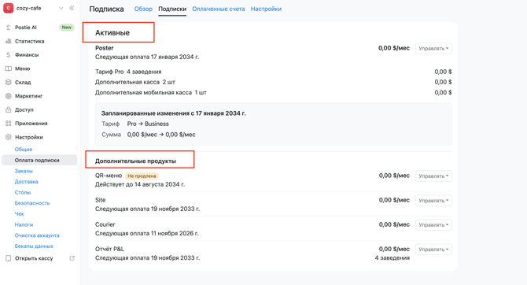
Task: Click the Маркетинг target icon
Action: [x=9, y=96]
